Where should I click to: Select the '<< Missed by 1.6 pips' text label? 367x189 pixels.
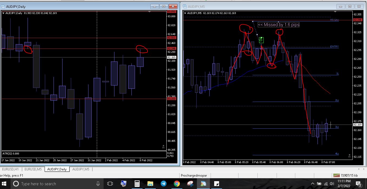[279, 25]
